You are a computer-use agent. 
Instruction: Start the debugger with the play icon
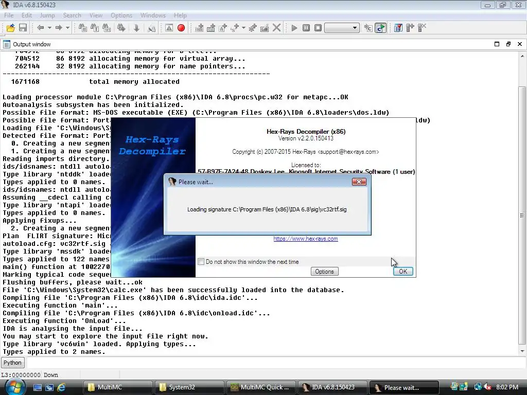(x=294, y=28)
